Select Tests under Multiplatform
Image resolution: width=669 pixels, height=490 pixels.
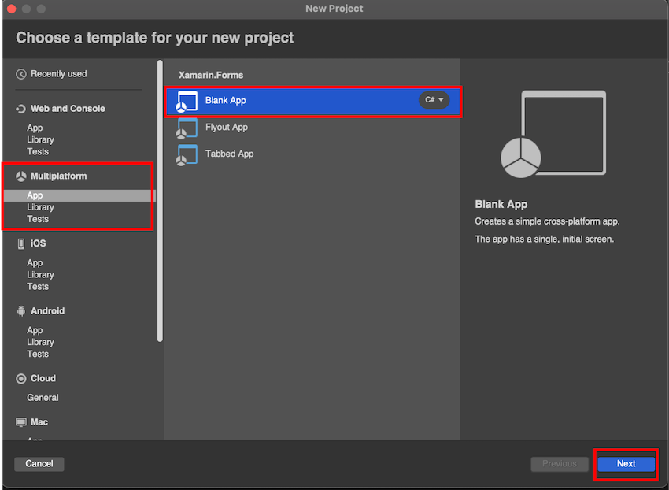(38, 219)
